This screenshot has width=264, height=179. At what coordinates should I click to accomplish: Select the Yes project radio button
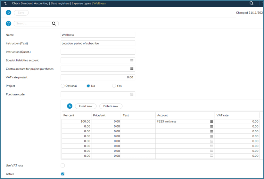pos(114,86)
